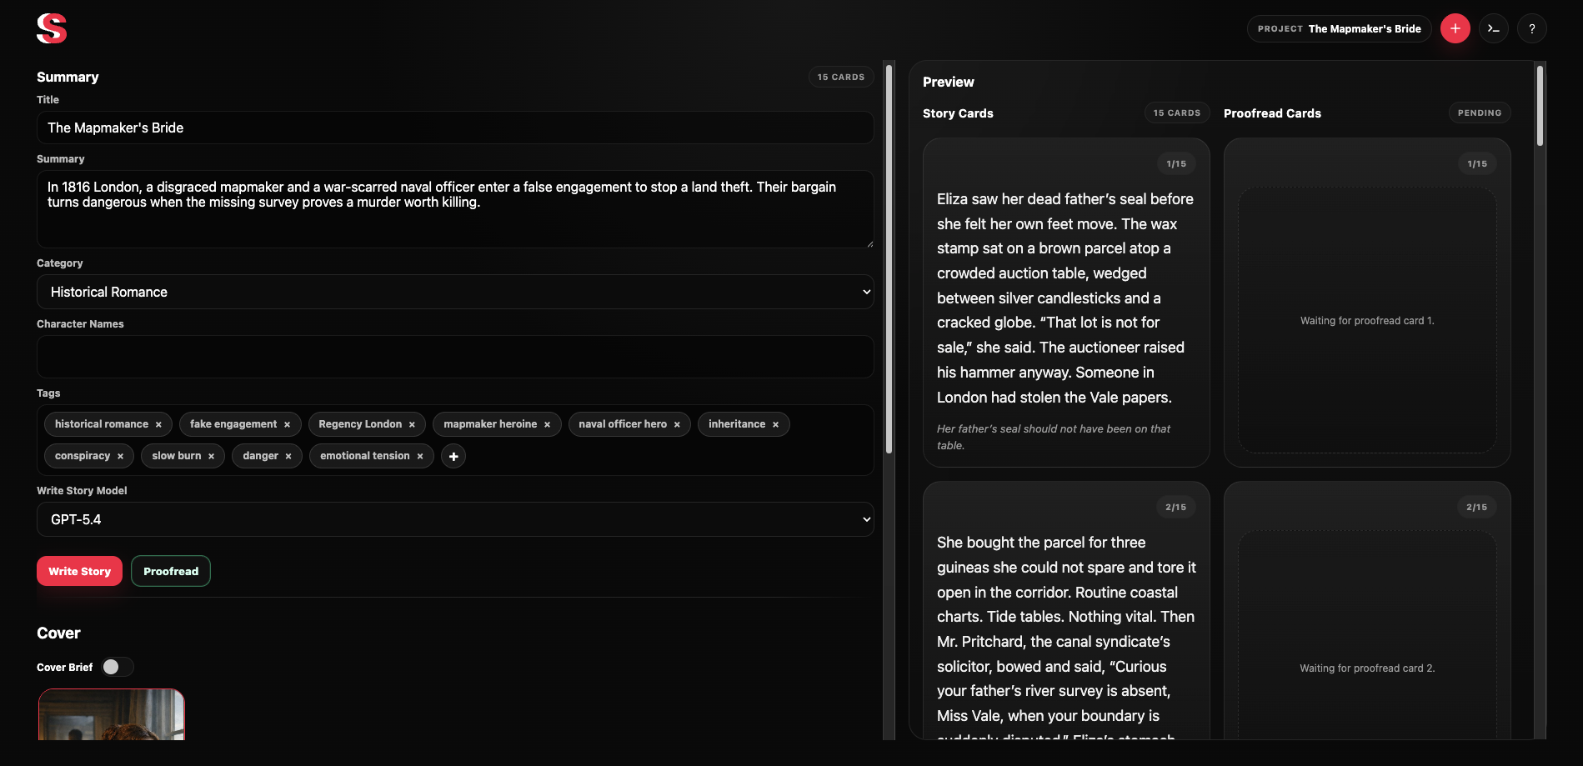Click the 2/15 badge on the proofread card

1477,507
